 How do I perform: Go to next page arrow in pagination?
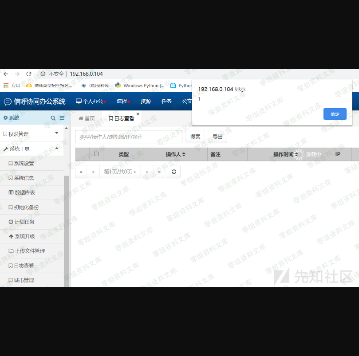(147, 172)
